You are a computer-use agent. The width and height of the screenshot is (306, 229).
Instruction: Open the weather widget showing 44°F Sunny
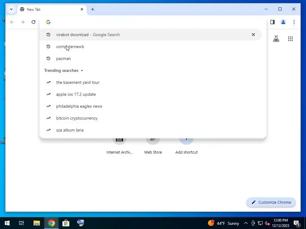(224, 223)
